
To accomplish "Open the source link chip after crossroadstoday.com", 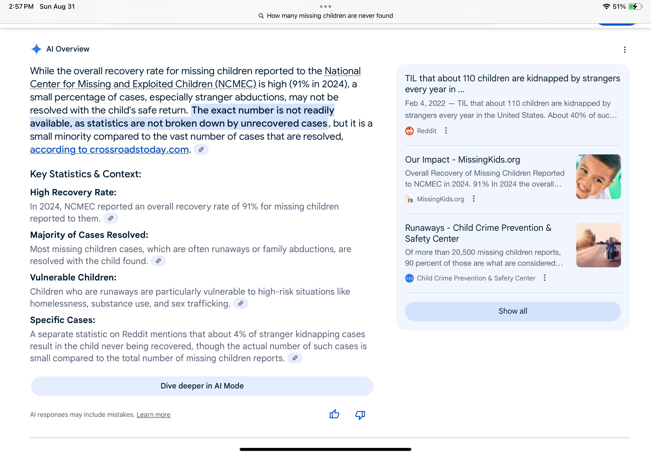I will [201, 149].
